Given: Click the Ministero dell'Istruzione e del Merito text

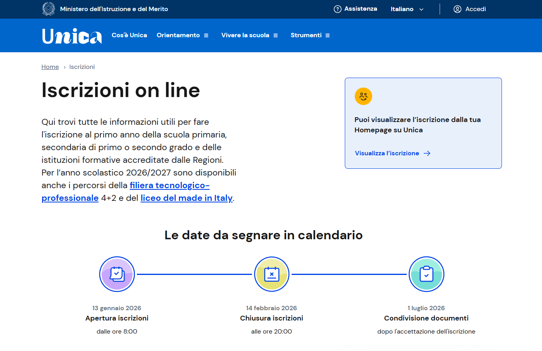Looking at the screenshot, I should click(x=114, y=9).
